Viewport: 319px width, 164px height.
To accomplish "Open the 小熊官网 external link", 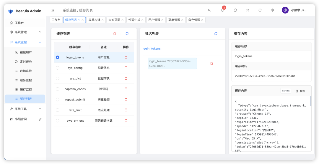I will pyautogui.click(x=25, y=119).
